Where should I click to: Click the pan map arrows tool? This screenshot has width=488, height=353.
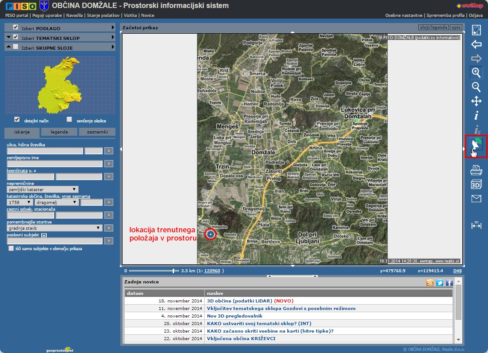click(x=476, y=101)
